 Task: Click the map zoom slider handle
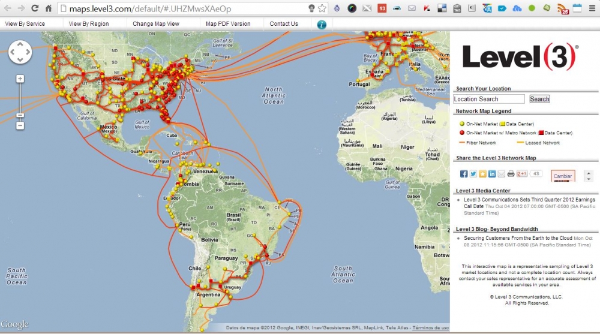(x=20, y=115)
